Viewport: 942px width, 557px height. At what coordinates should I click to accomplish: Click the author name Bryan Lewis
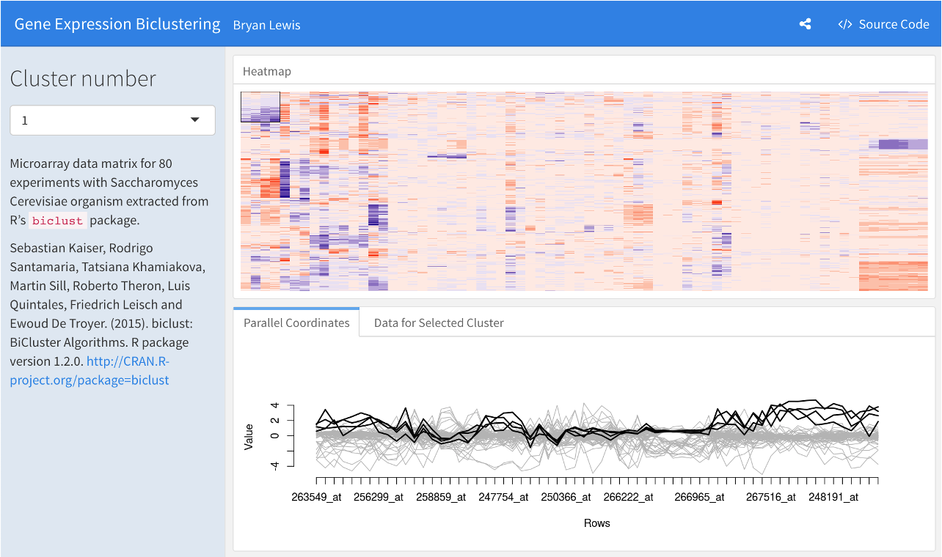coord(266,25)
